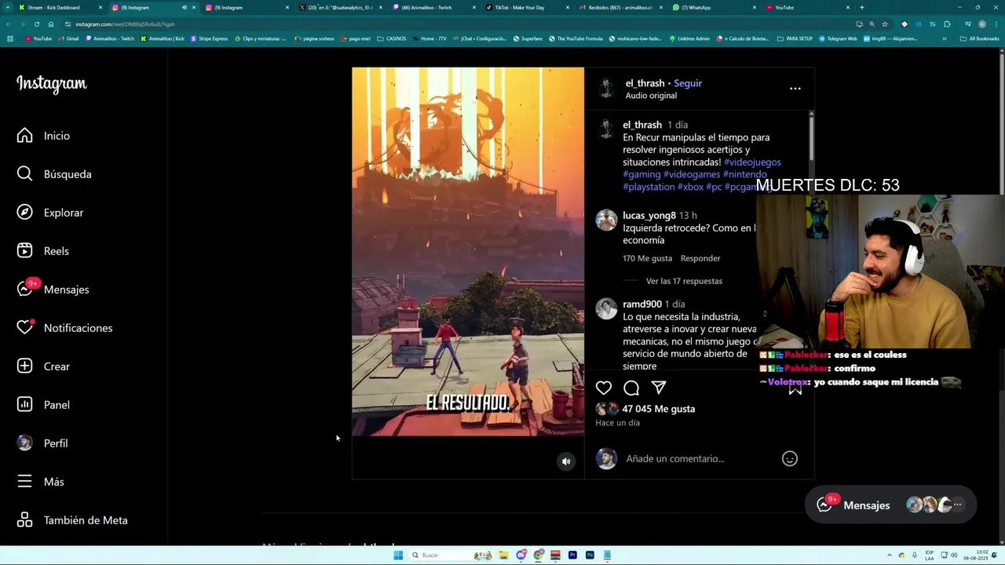Share the reel with the paper plane icon

(659, 388)
